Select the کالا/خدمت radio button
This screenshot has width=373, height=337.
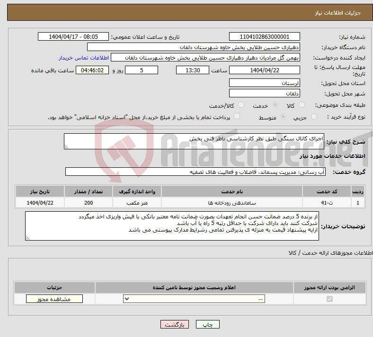pyautogui.click(x=241, y=105)
